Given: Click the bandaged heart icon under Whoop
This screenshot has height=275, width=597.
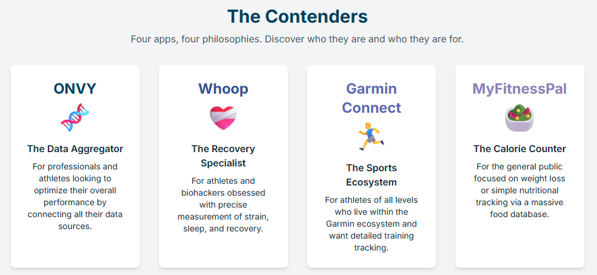Looking at the screenshot, I should click(223, 118).
